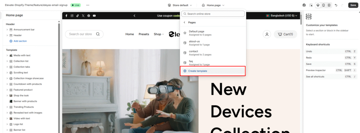Image resolution: width=360 pixels, height=133 pixels.
Task: Open the Bangladesh (USD $) country selector
Action: pyautogui.click(x=282, y=15)
